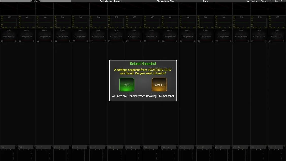Image resolution: width=286 pixels, height=161 pixels.
Task: Click the 'Reload Snapshot' dialog title
Action: click(x=143, y=64)
